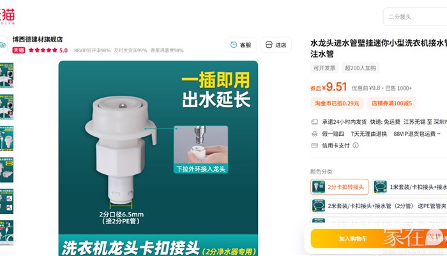Viewport: 447px width, 256px height.
Task: Select the 2米套装 卡扣接头+接水管 option
Action: [379, 206]
